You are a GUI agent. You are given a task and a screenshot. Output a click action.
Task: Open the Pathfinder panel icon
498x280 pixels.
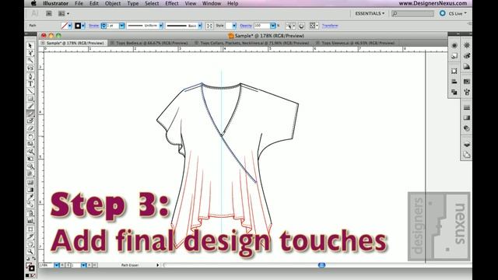point(454,92)
